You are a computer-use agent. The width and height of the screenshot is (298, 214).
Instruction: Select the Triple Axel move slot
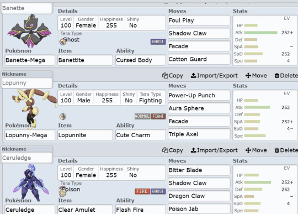[199, 134]
